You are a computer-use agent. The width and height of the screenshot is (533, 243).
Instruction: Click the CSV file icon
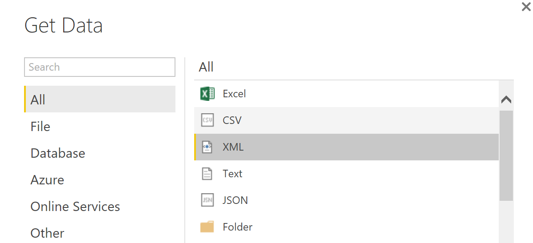pyautogui.click(x=208, y=120)
